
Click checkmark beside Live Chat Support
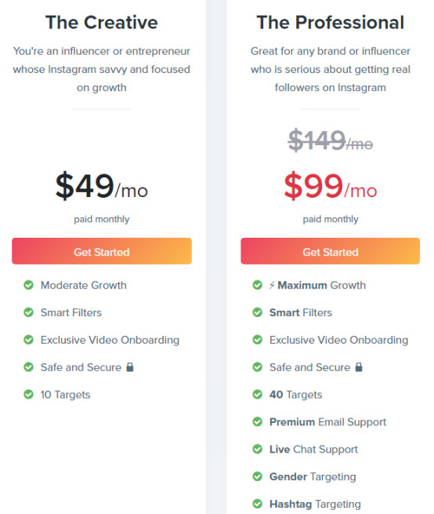257,449
